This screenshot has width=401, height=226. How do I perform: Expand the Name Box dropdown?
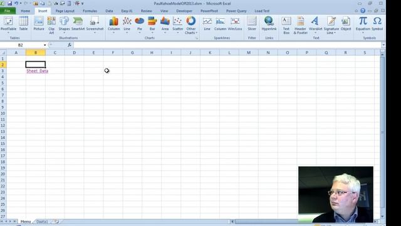(x=44, y=45)
